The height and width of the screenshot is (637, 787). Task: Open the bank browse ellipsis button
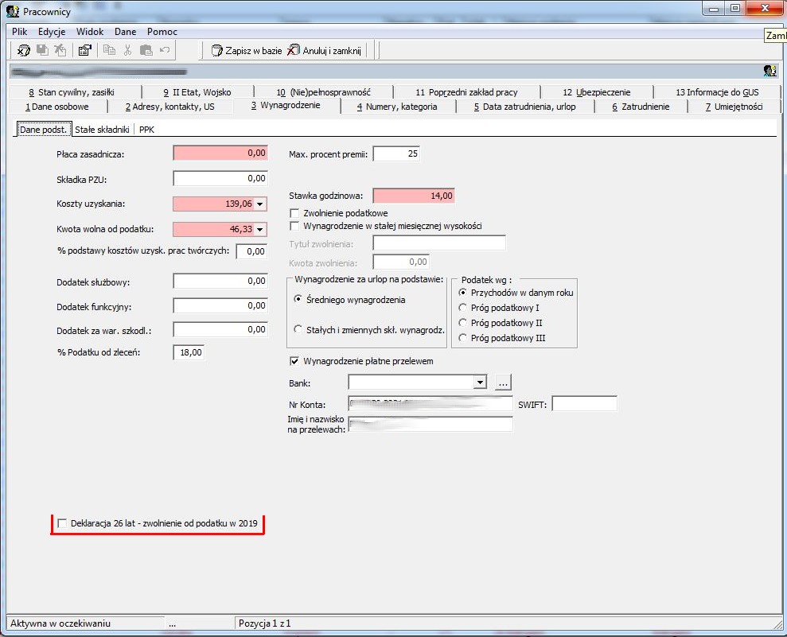coord(504,383)
